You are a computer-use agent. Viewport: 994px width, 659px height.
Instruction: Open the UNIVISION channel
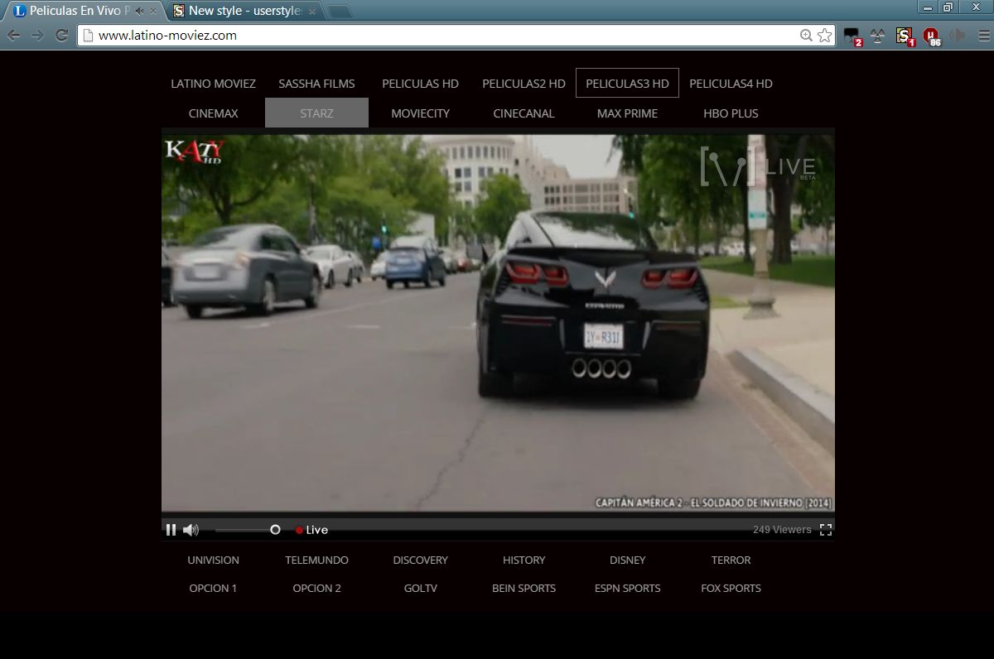click(x=213, y=560)
